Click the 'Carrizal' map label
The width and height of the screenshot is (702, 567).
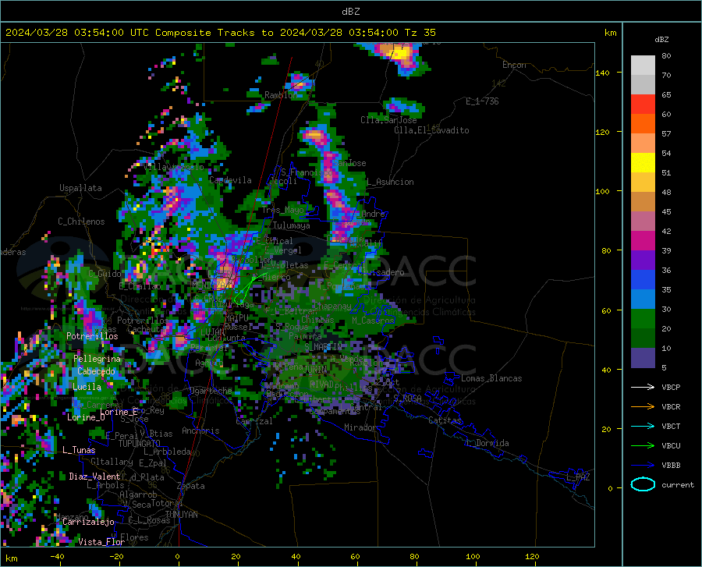pos(253,421)
